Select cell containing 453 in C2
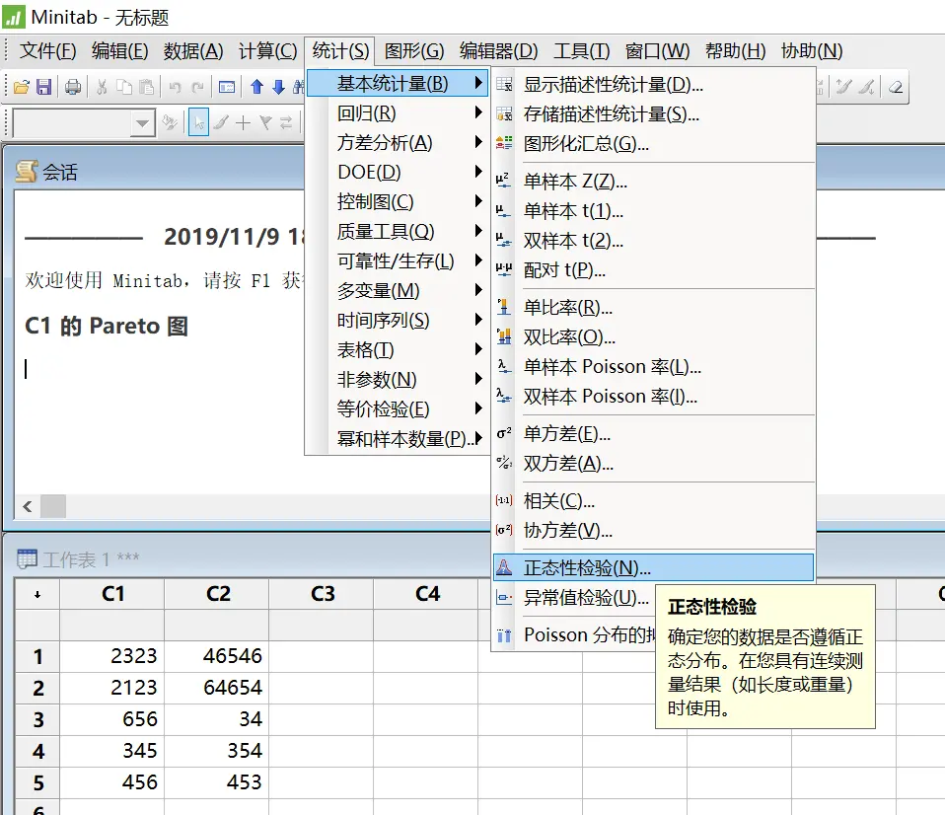Screen dimensions: 945x815 [x=217, y=782]
